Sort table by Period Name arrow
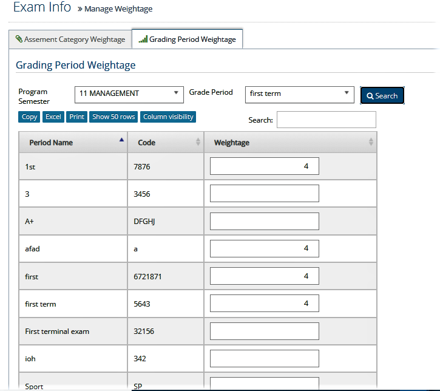This screenshot has height=391, width=440. pos(121,140)
